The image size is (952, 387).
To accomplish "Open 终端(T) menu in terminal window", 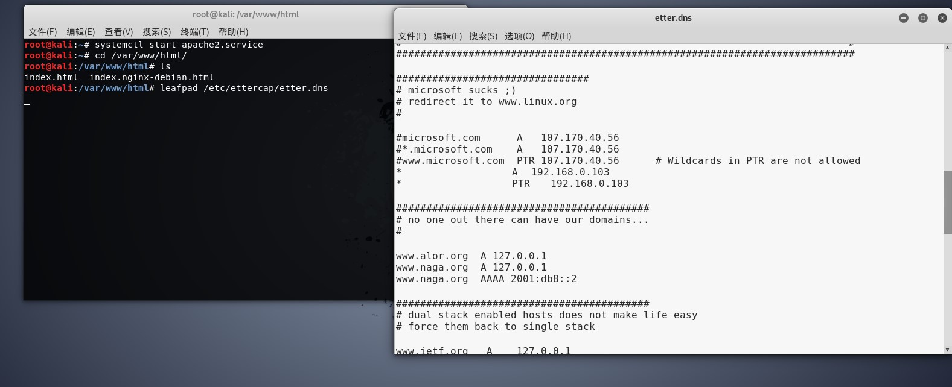I will click(194, 32).
